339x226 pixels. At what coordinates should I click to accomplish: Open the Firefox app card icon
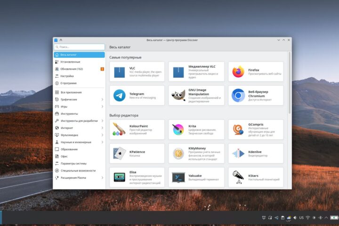238,72
